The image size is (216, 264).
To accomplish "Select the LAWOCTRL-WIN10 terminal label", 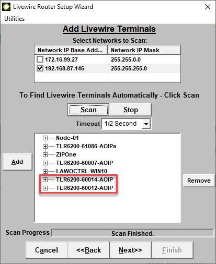I will (82, 171).
